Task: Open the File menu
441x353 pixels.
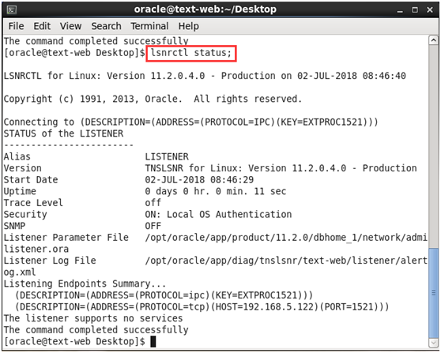Action: point(16,26)
